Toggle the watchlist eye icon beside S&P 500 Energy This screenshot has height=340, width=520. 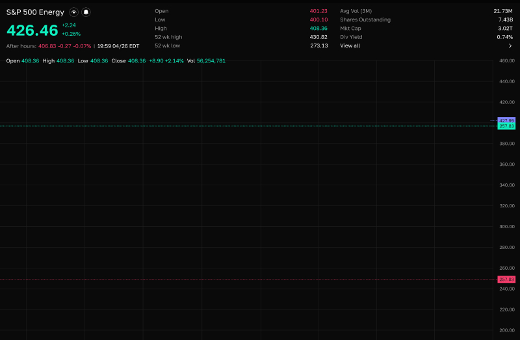click(x=73, y=12)
